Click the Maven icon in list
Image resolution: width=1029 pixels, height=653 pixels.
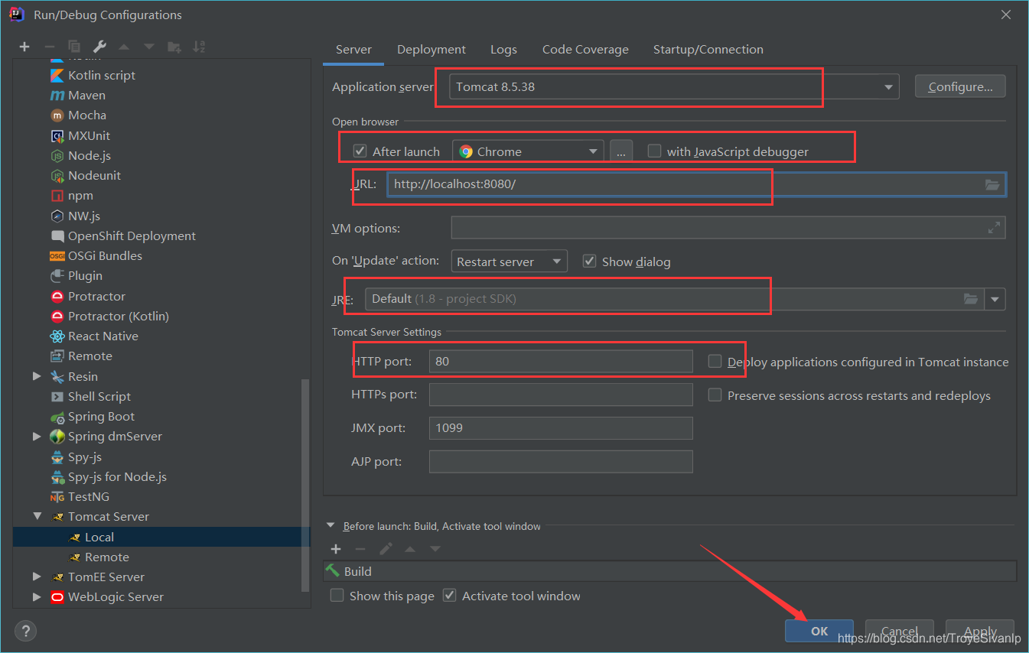pyautogui.click(x=57, y=96)
